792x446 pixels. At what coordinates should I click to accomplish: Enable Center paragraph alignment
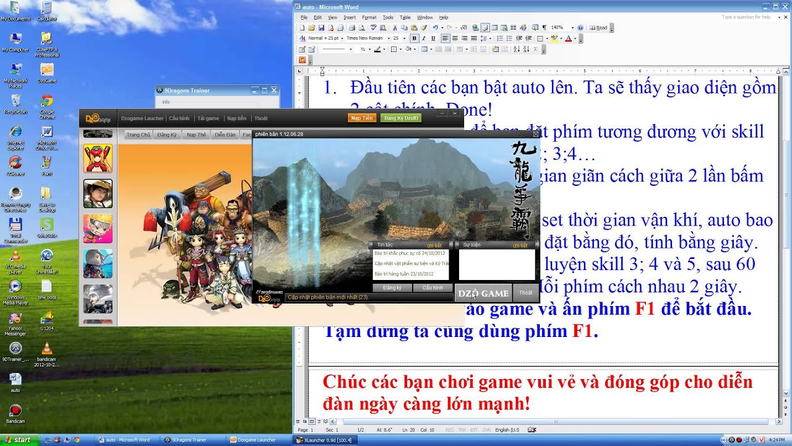455,38
